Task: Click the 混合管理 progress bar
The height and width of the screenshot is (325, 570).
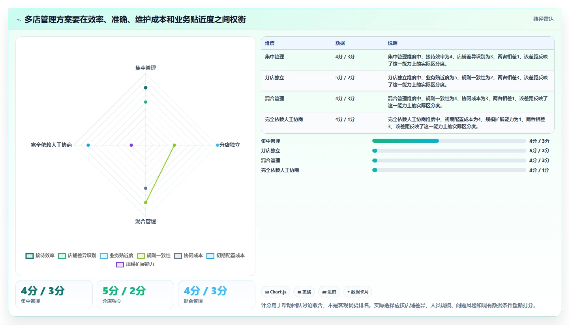Action: tap(449, 161)
